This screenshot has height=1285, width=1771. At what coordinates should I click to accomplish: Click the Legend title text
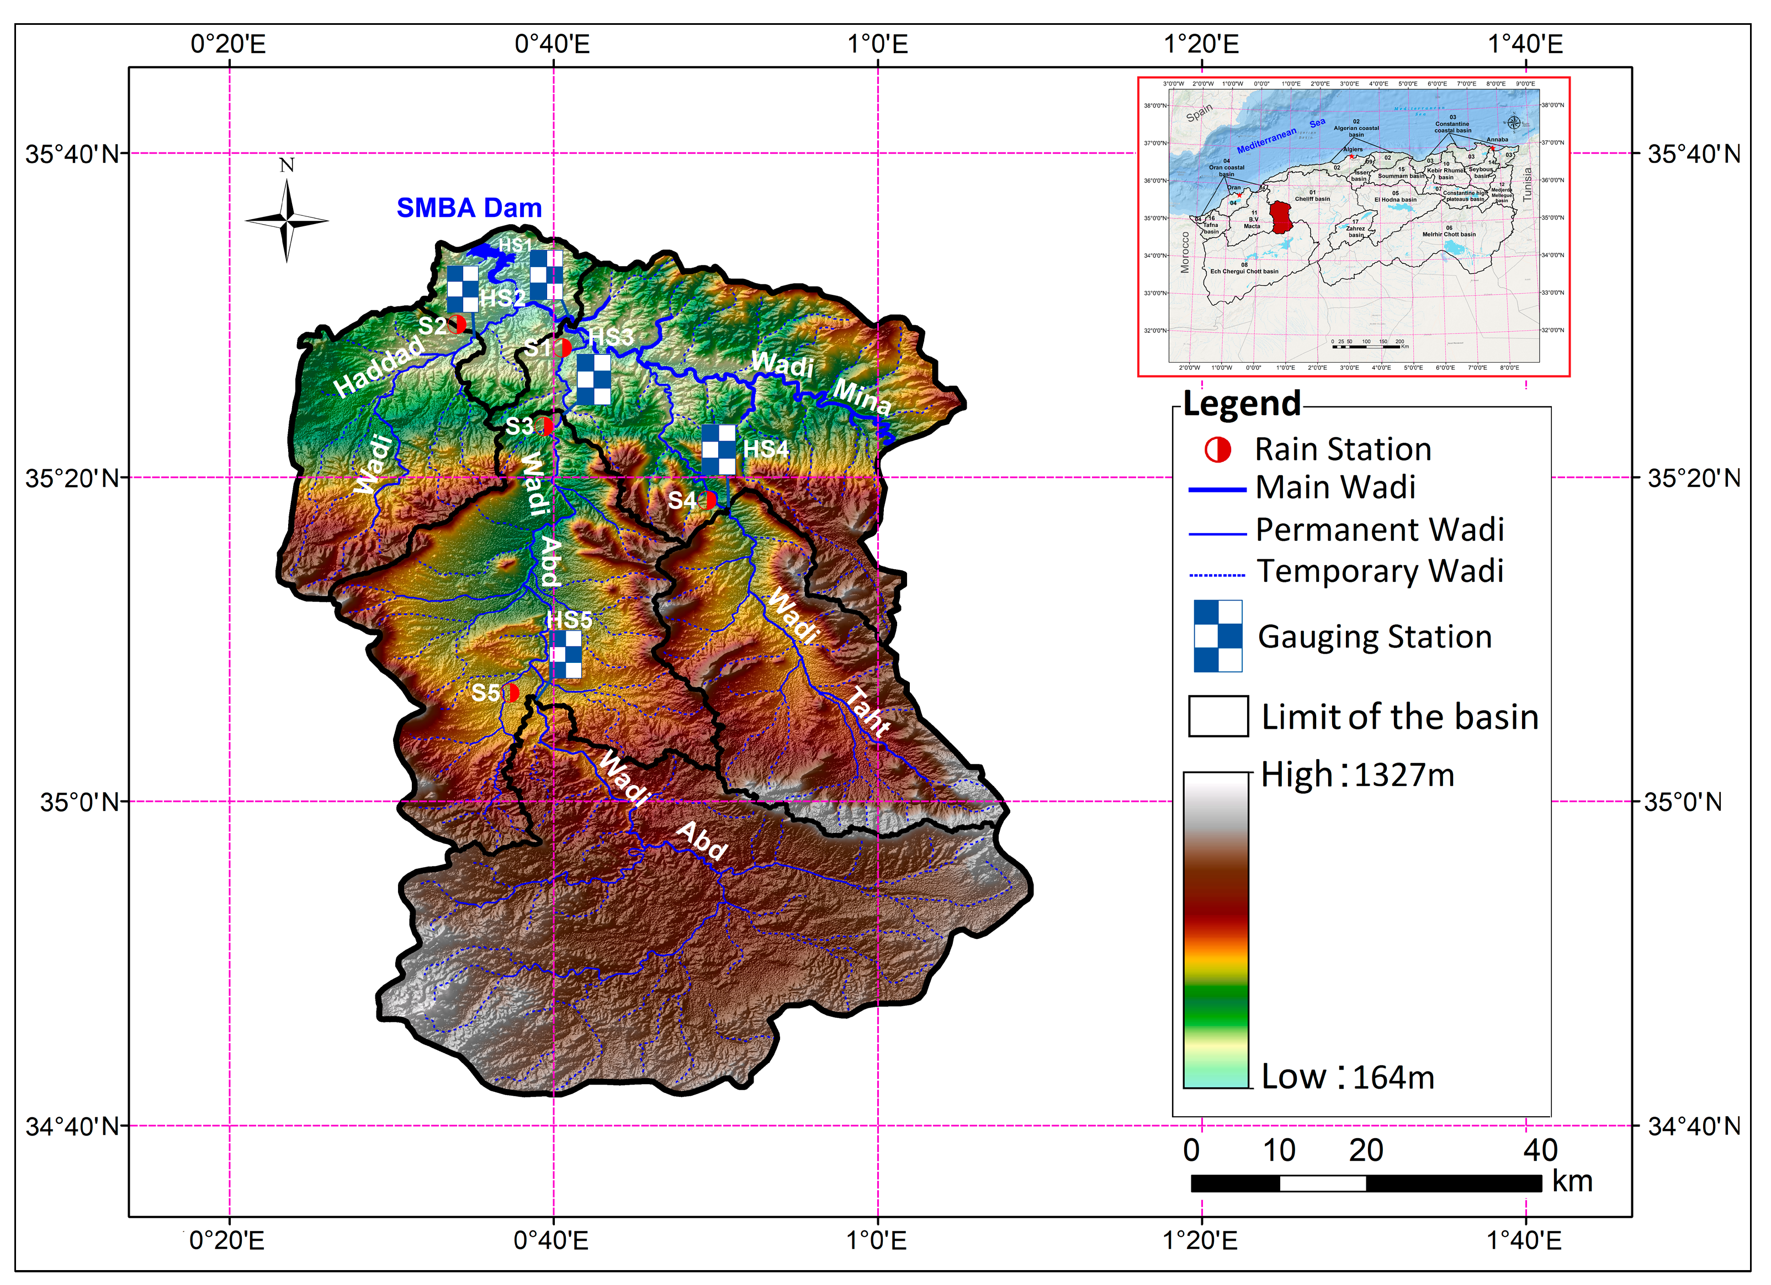[x=1241, y=403]
